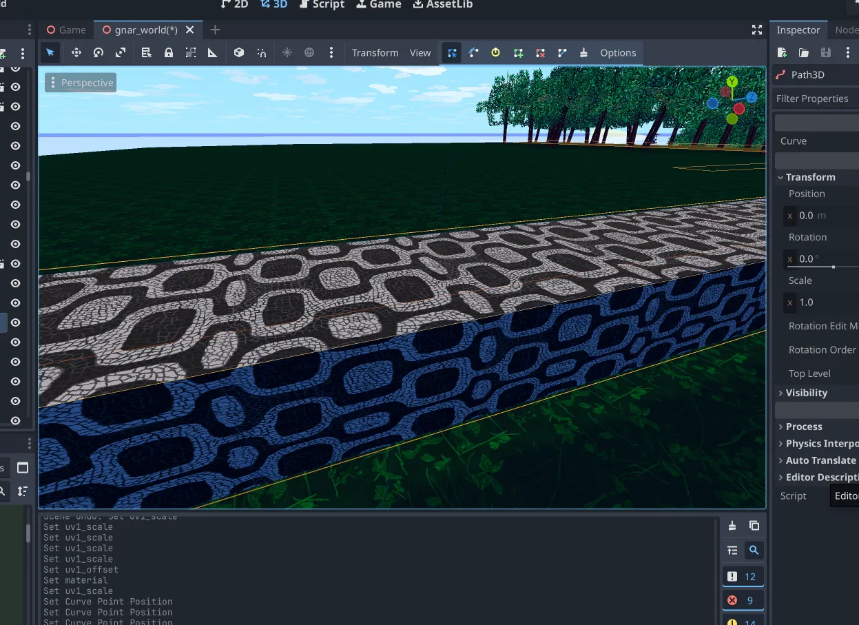The width and height of the screenshot is (859, 625).
Task: Open Inspector extra options dots menu
Action: coord(848,52)
